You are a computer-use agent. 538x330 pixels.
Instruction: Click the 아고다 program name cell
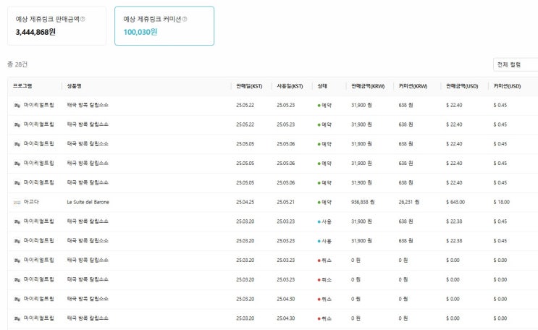[x=31, y=202]
